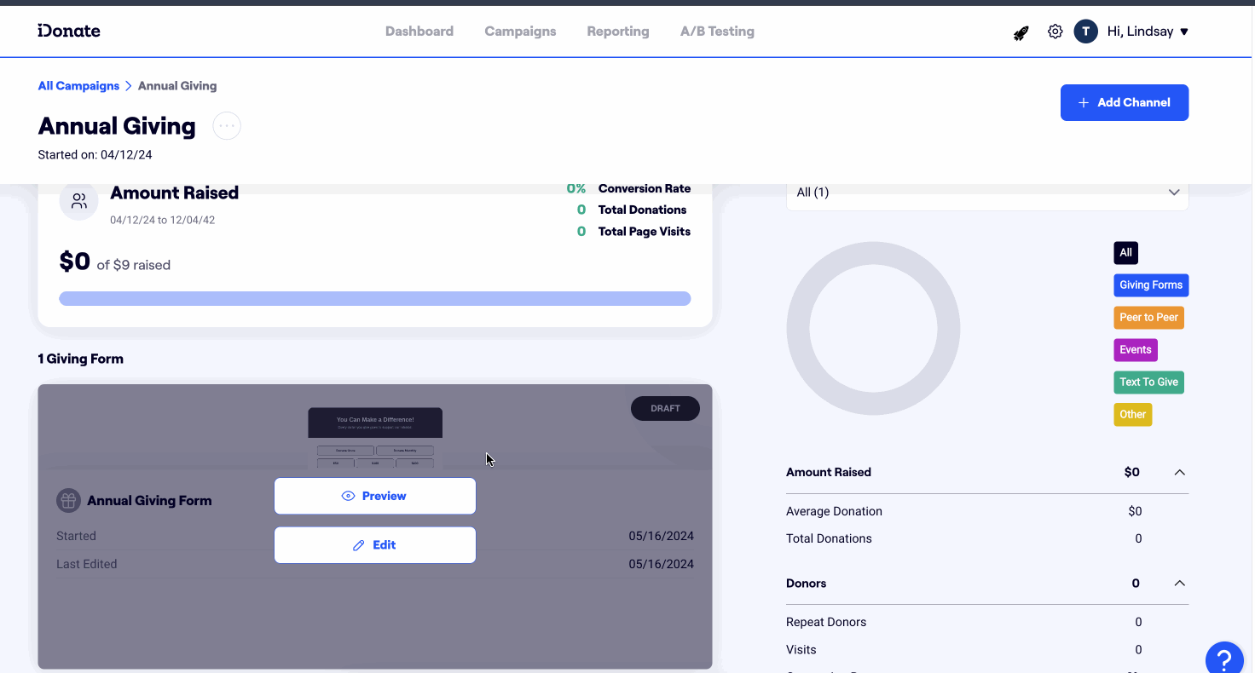Click the donors icon on Amount Raised card
The height and width of the screenshot is (673, 1255).
pyautogui.click(x=78, y=200)
